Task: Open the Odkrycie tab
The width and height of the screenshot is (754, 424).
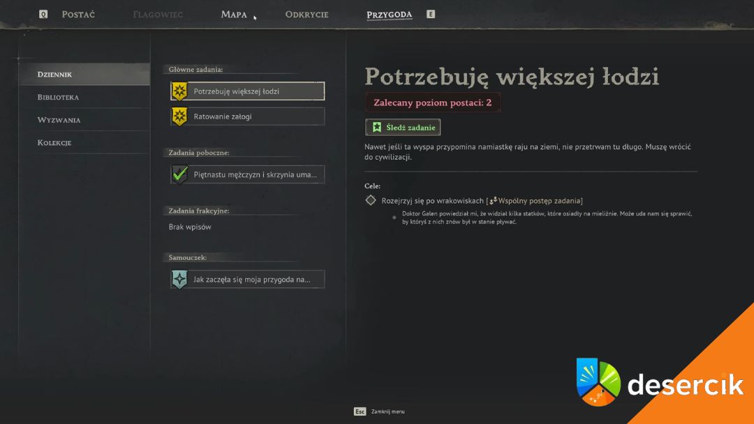Action: [x=306, y=15]
